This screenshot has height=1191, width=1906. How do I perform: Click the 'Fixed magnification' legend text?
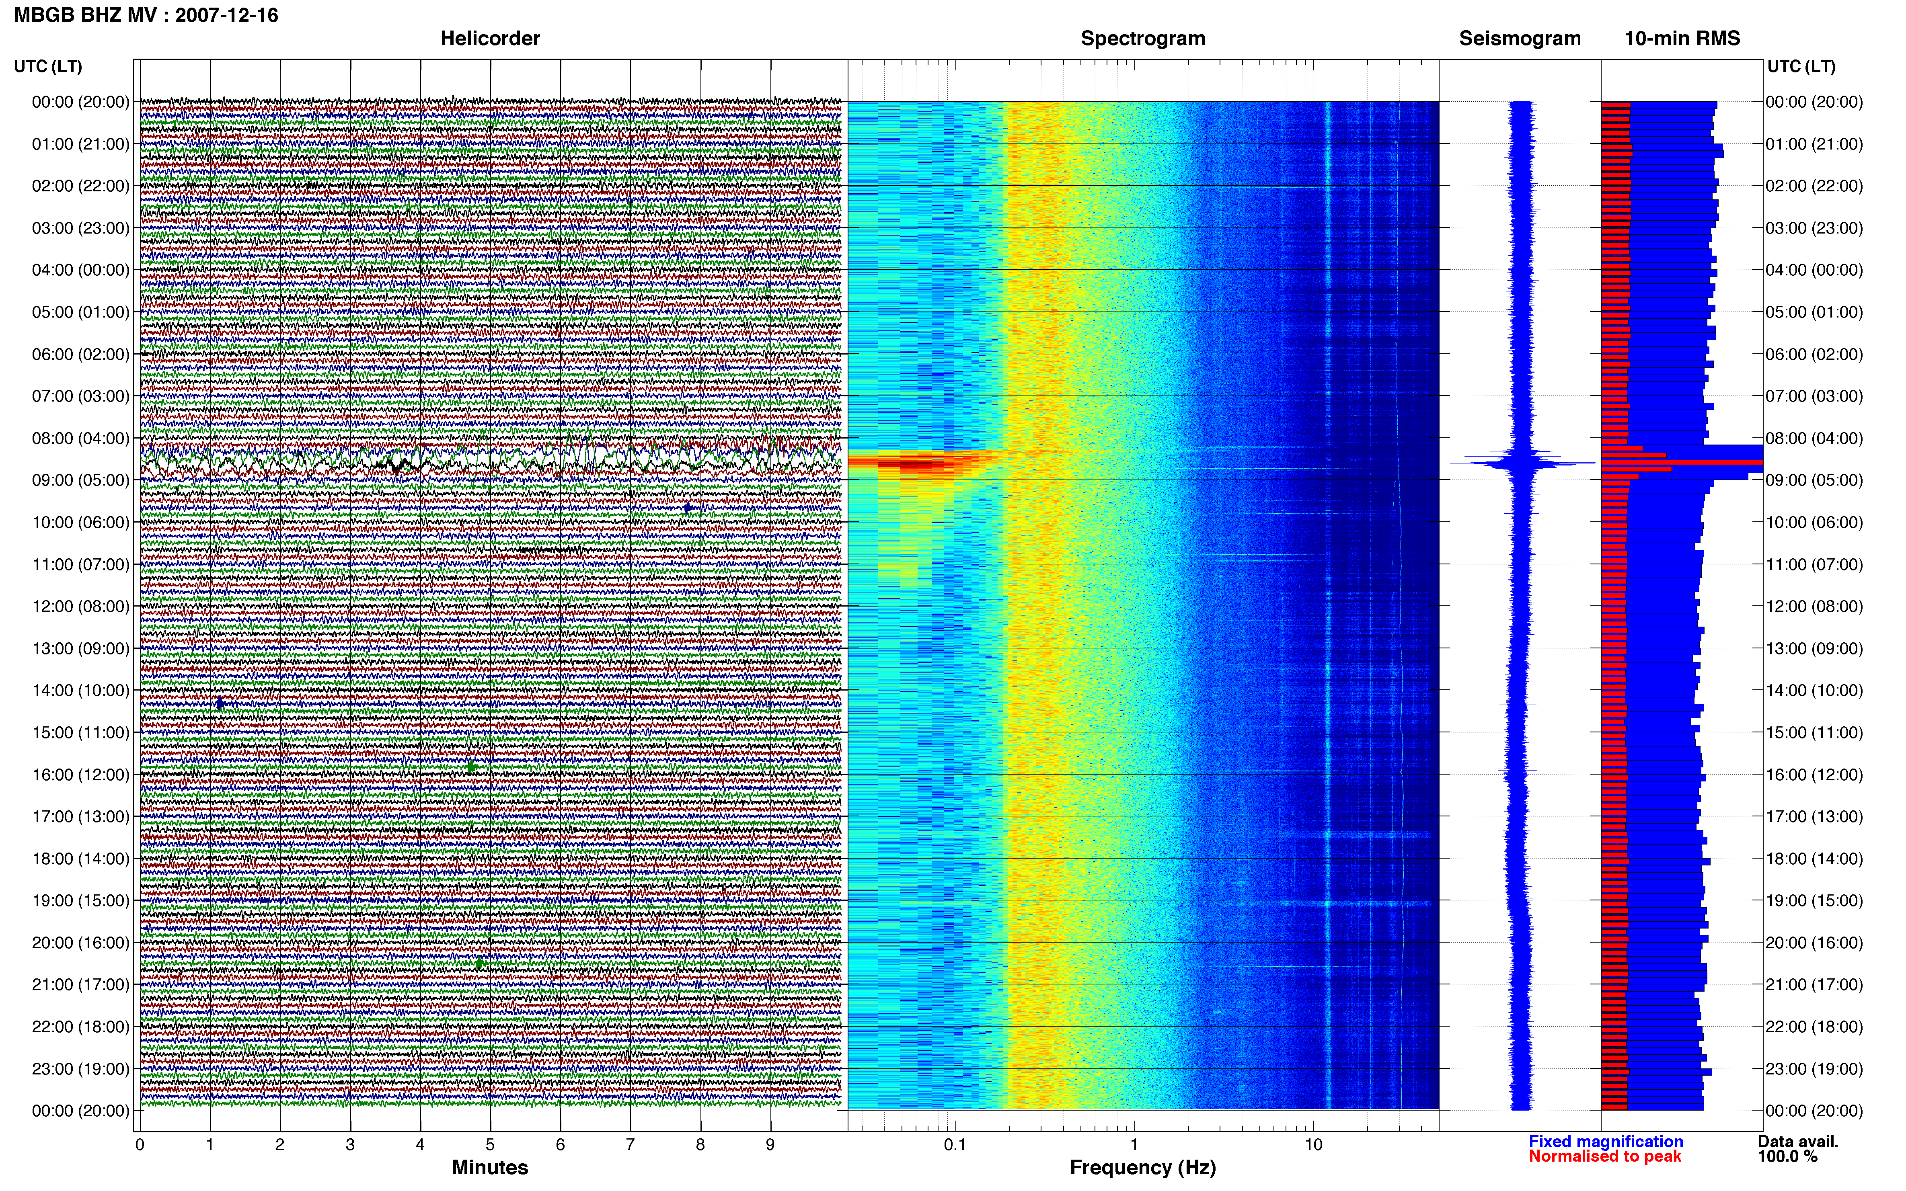(1606, 1142)
